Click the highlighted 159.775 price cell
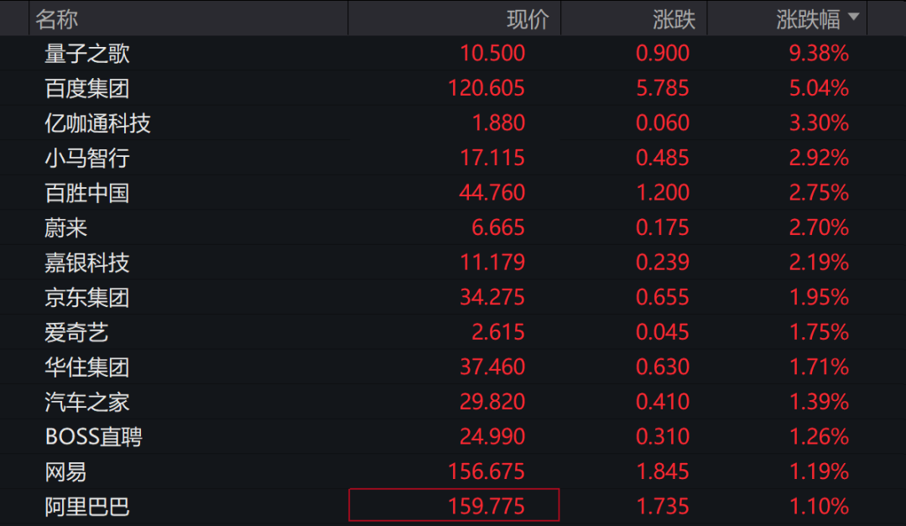The image size is (906, 526). [454, 506]
